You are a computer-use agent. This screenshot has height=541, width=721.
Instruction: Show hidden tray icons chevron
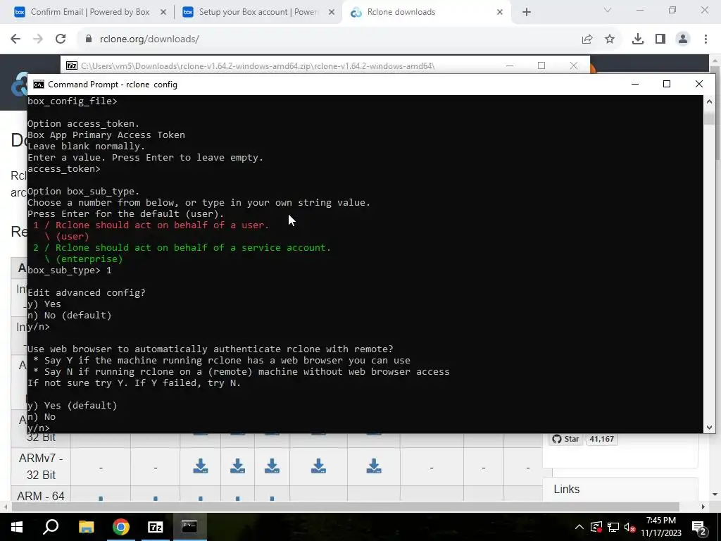coord(579,527)
